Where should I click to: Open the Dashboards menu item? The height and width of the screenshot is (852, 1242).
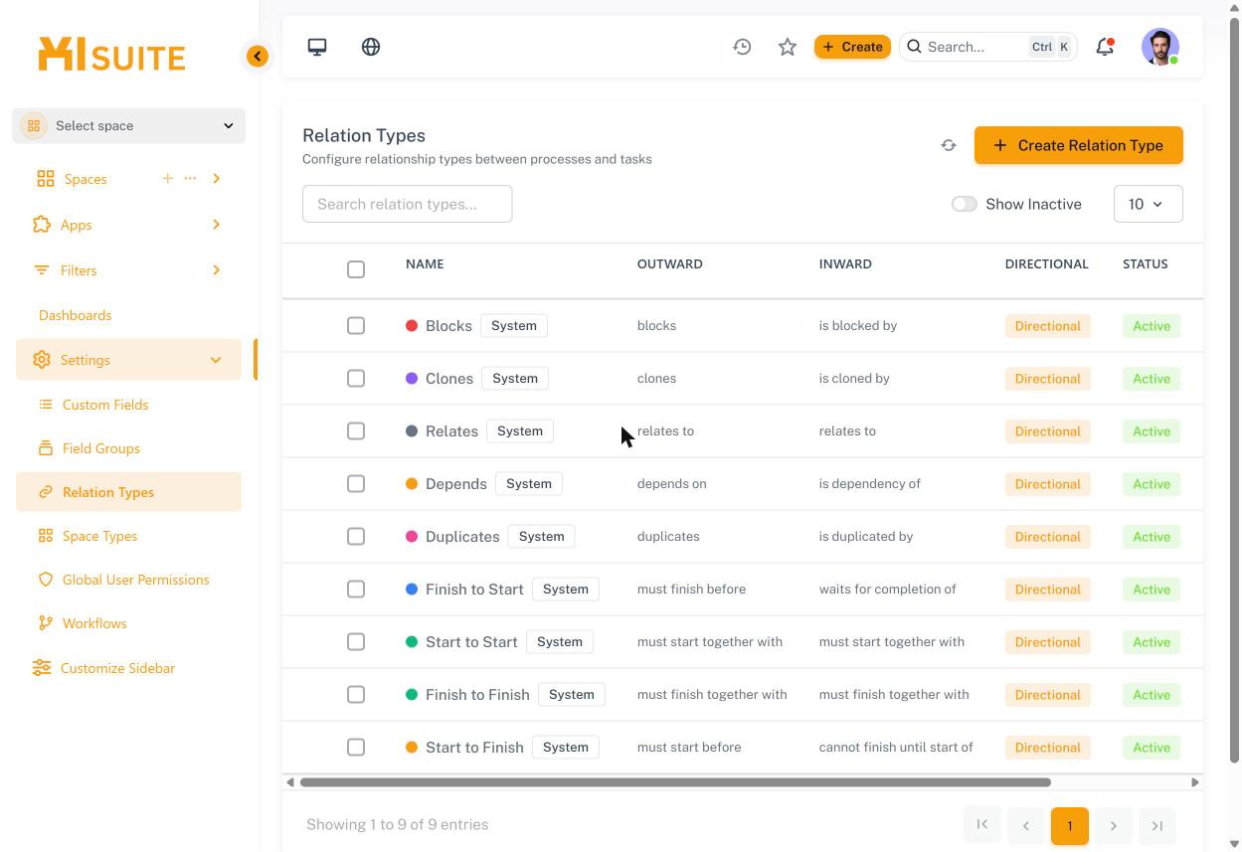coord(75,315)
